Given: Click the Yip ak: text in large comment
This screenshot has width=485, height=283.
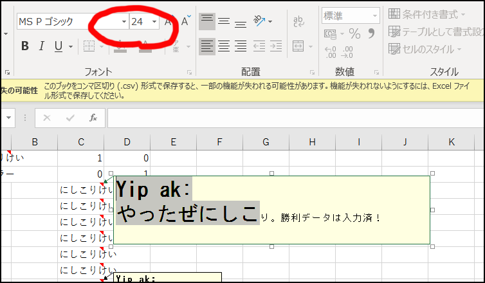Looking at the screenshot, I should [x=154, y=189].
